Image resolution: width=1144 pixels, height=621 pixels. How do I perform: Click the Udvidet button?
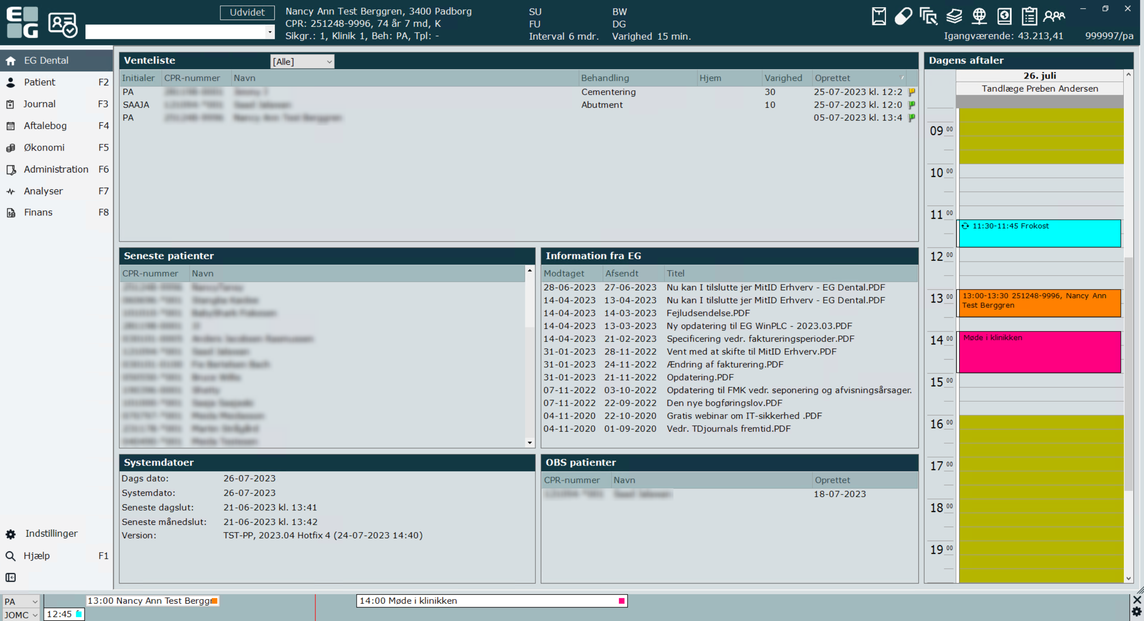247,13
